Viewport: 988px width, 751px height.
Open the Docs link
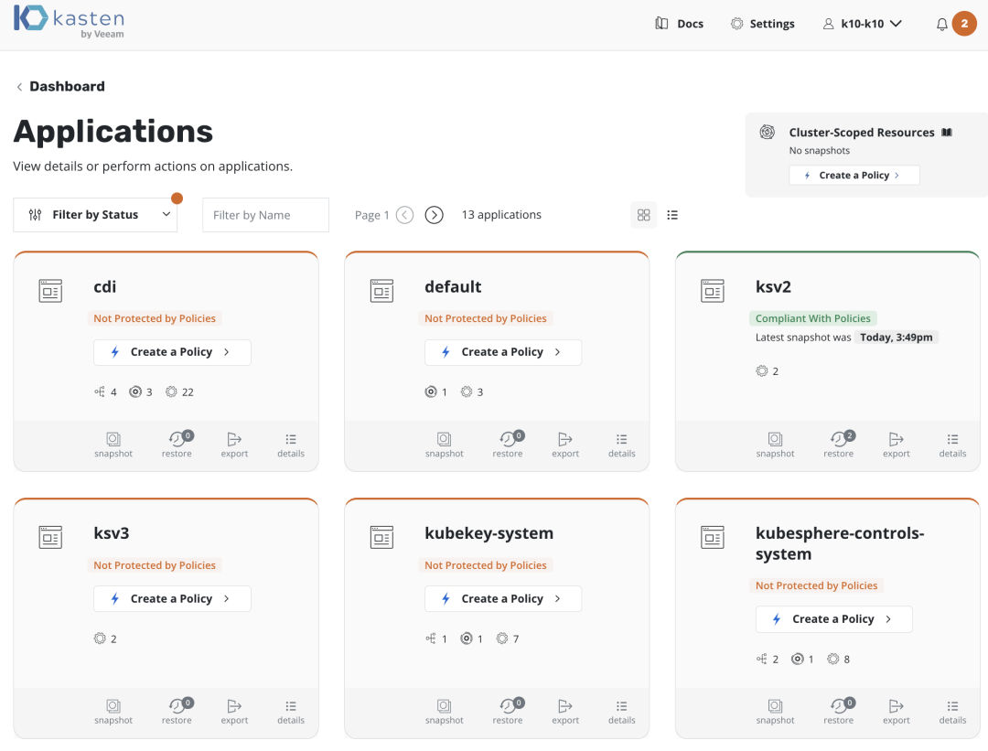[x=679, y=24]
